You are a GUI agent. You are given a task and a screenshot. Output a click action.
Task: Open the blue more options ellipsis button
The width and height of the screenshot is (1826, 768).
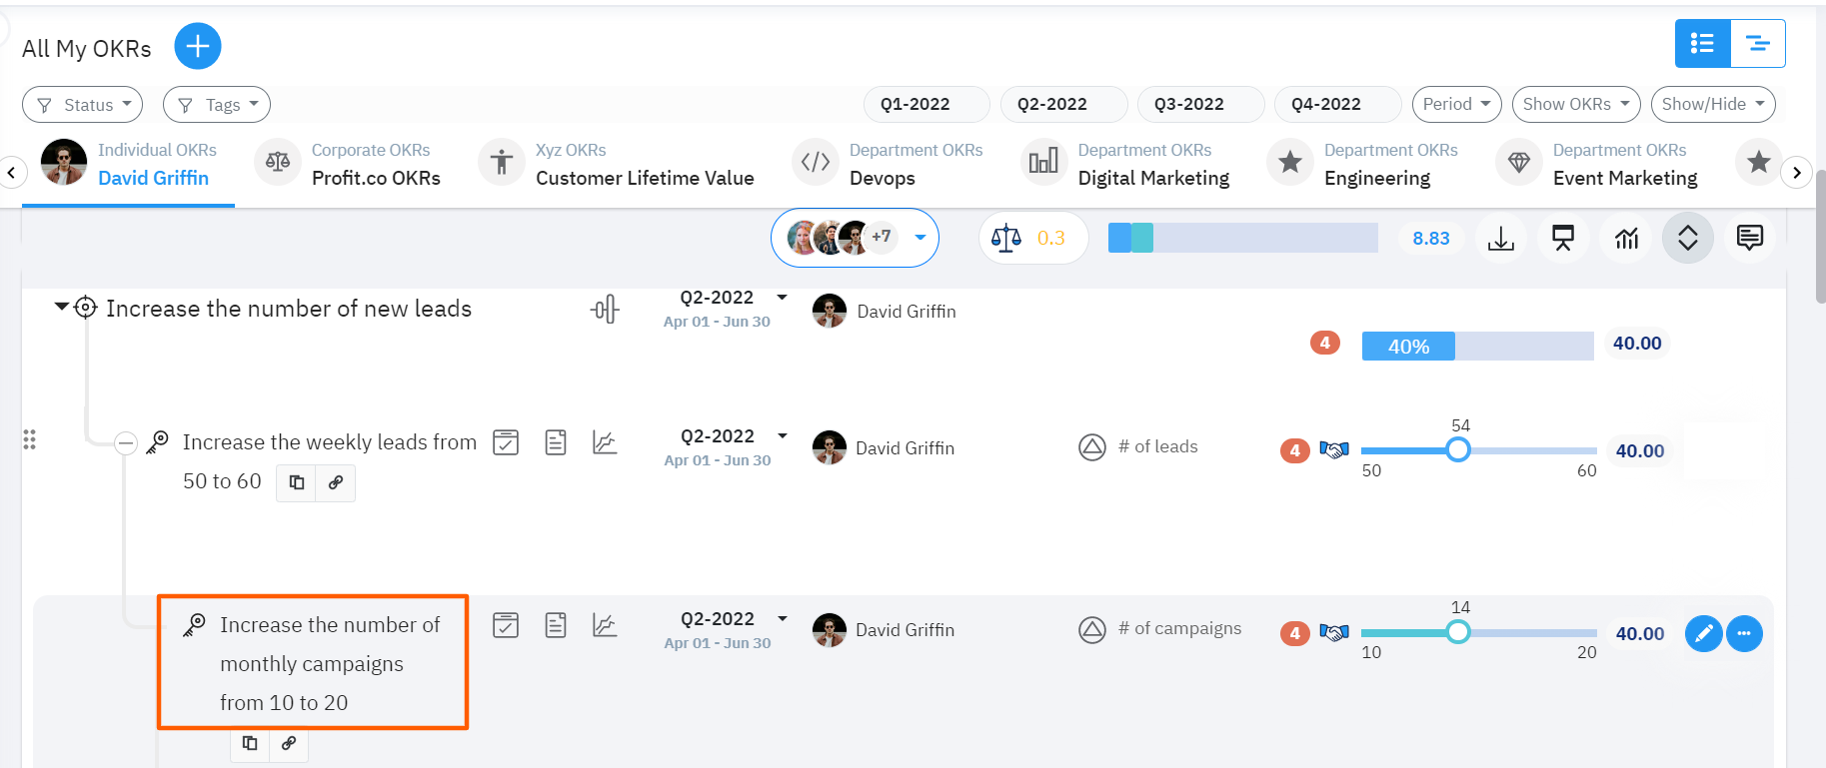point(1744,633)
